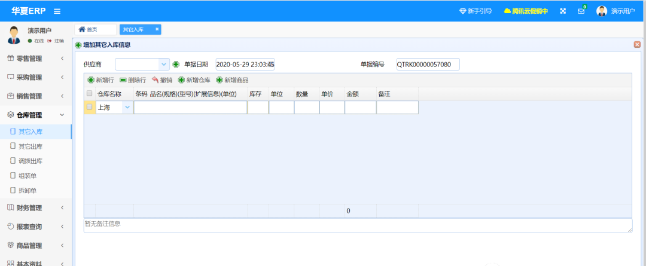646x266 pixels.
Task: Expand the 销售管理 menu chevron
Action: coord(62,96)
